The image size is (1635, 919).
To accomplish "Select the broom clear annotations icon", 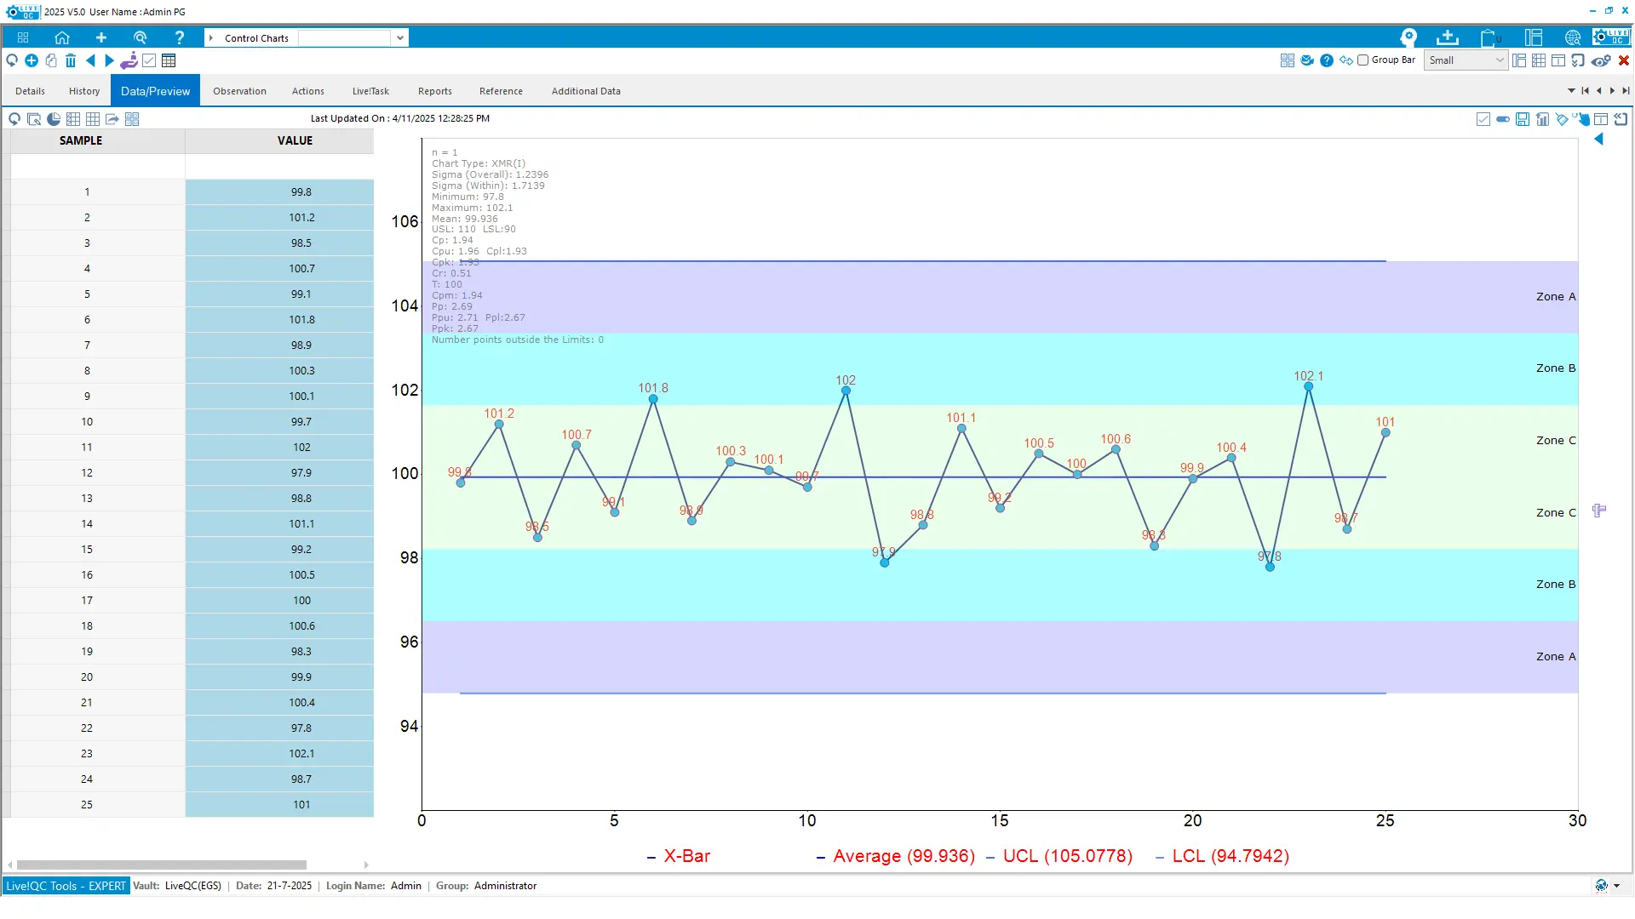I will [1563, 119].
